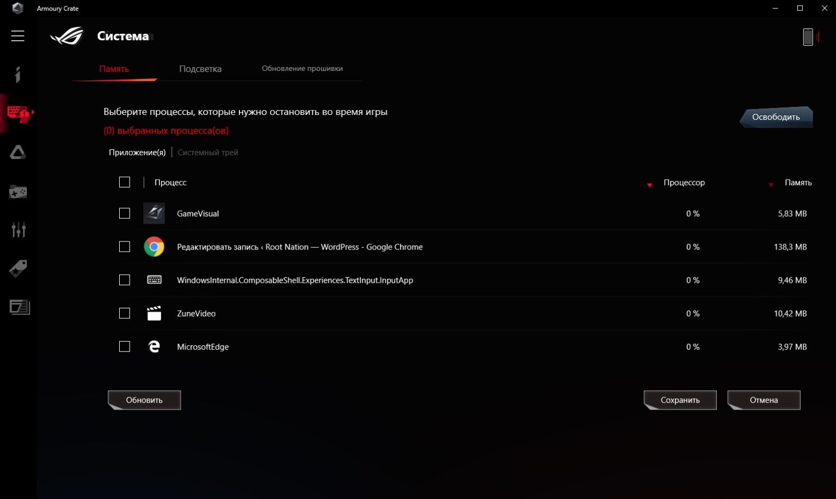Click the MicrosoftEdge process icon

154,346
